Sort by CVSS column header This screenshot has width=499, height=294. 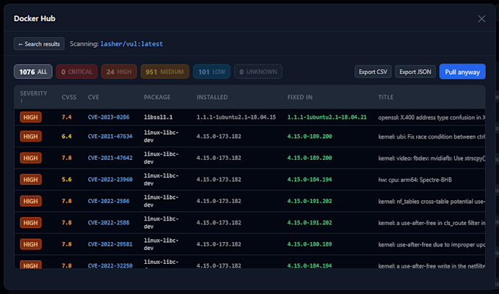pos(69,98)
